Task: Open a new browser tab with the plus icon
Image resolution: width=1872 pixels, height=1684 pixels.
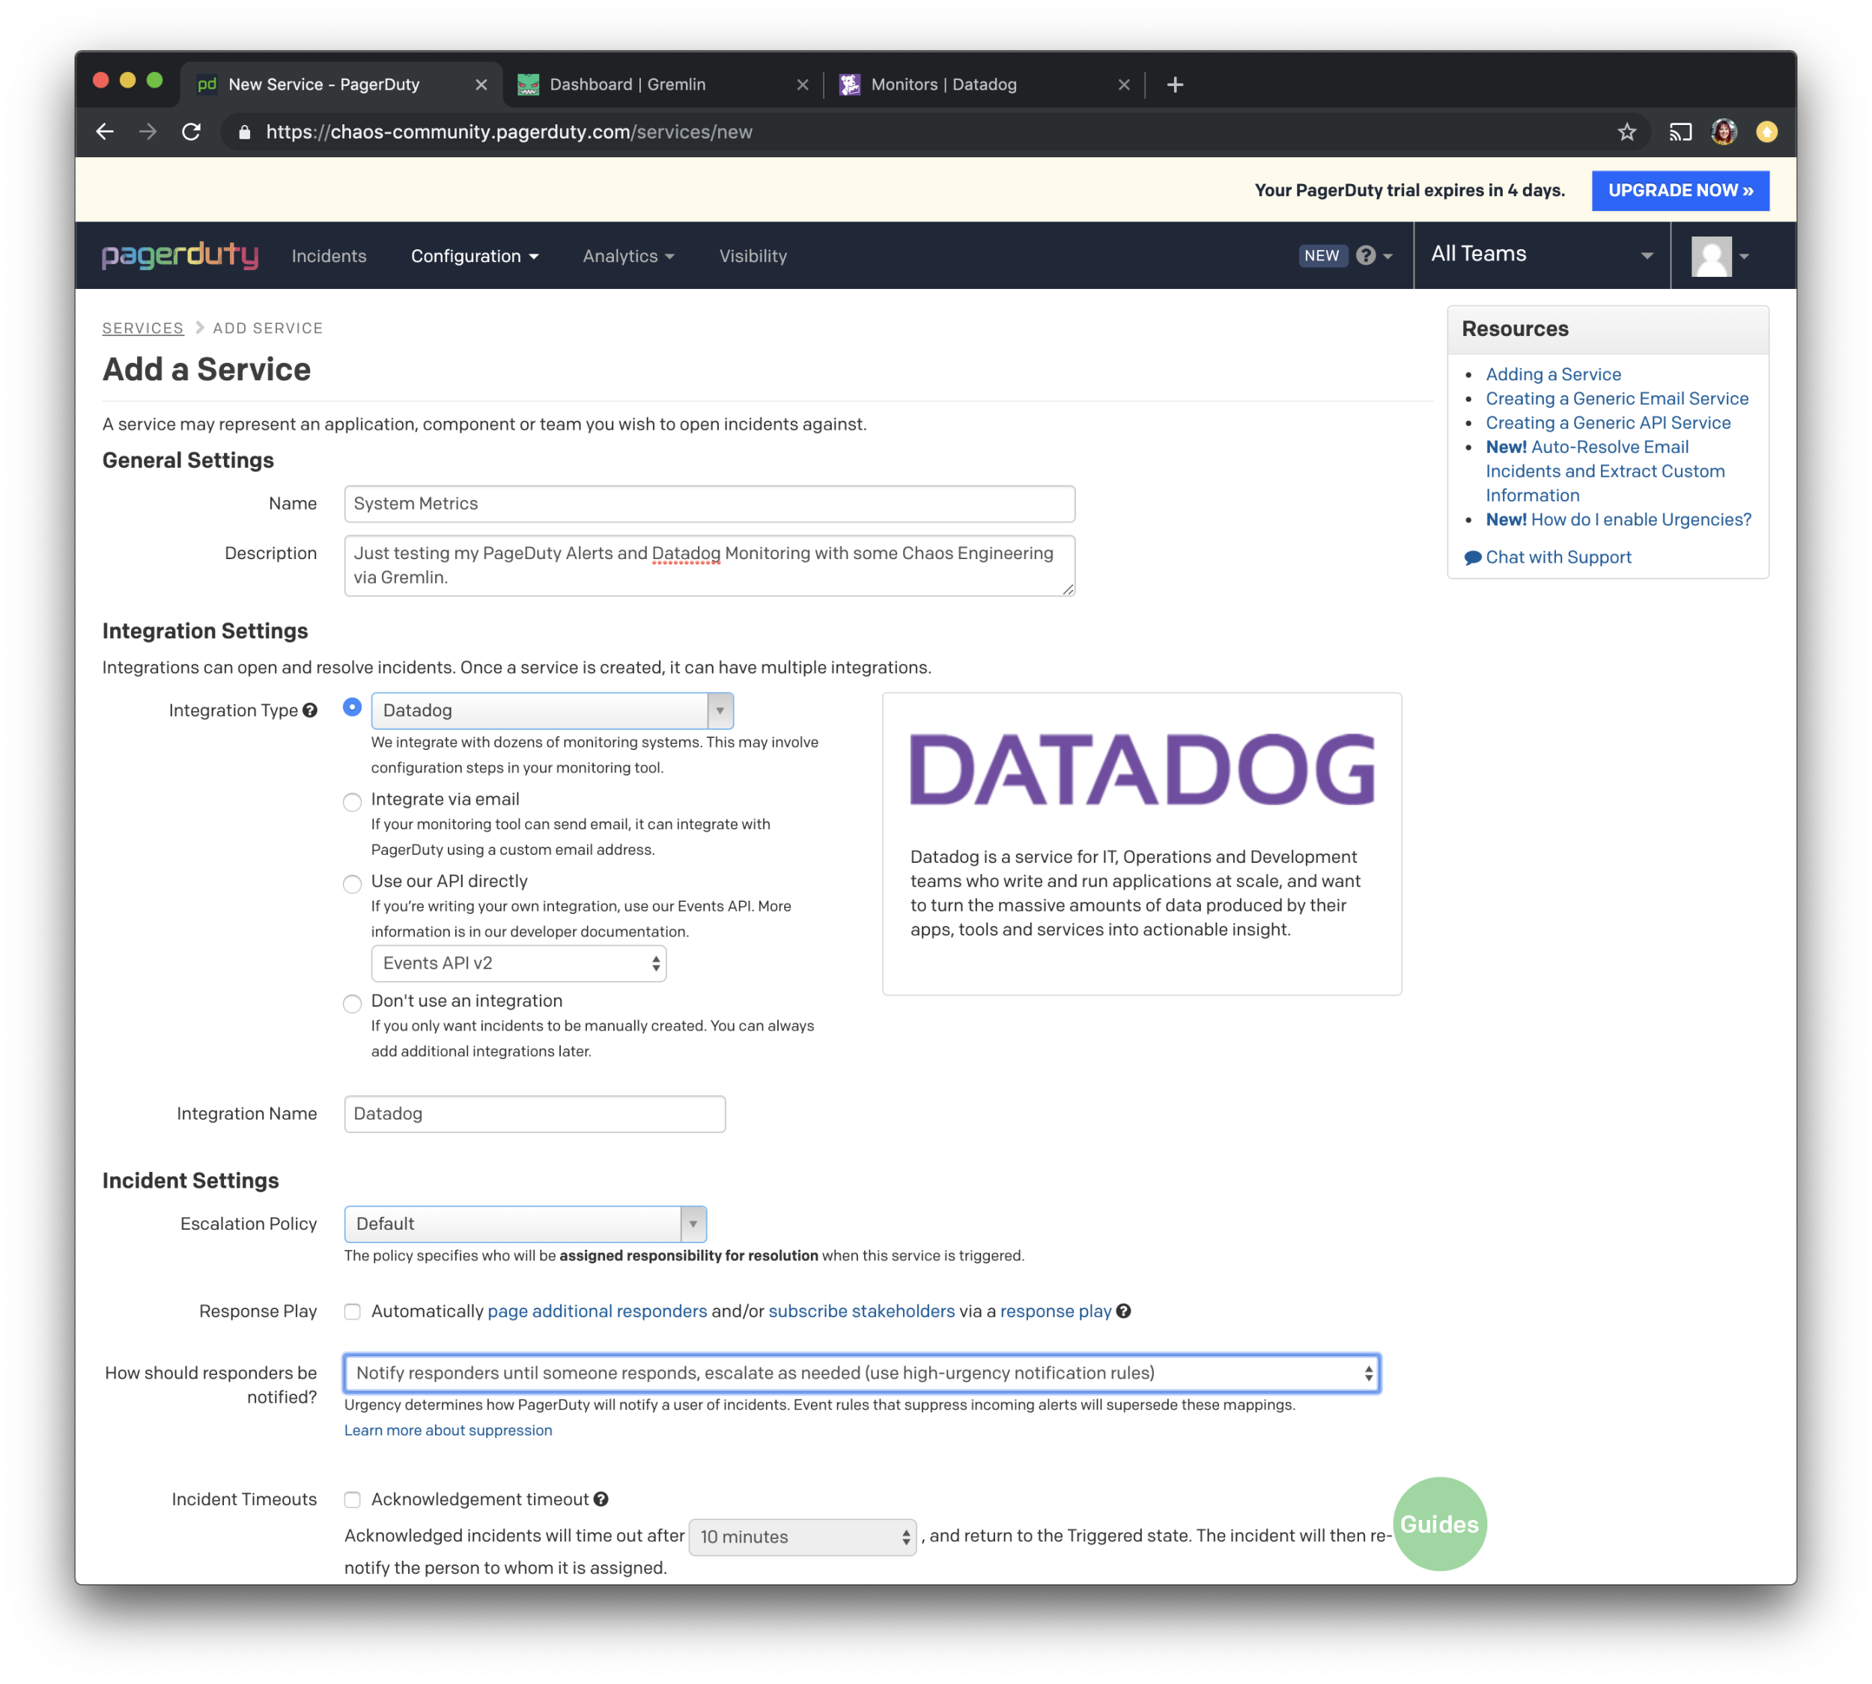Action: 1175,85
